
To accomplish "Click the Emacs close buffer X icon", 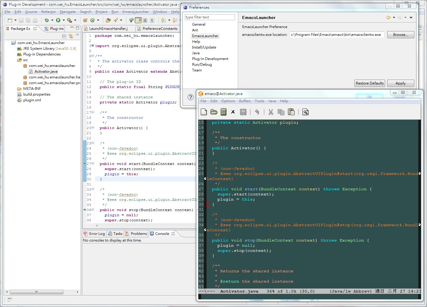I will point(233,112).
